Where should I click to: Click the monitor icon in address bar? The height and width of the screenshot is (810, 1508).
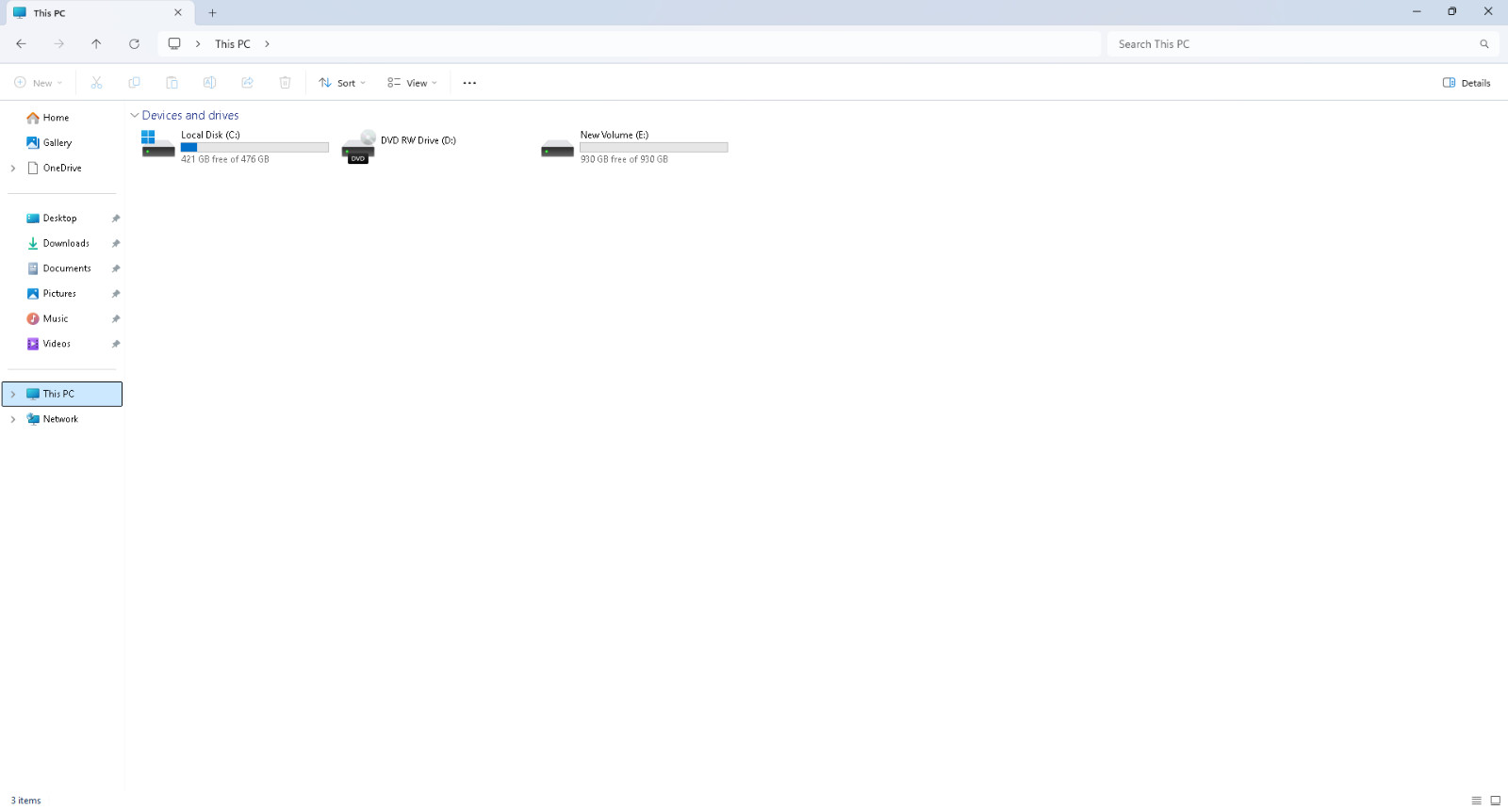tap(174, 44)
